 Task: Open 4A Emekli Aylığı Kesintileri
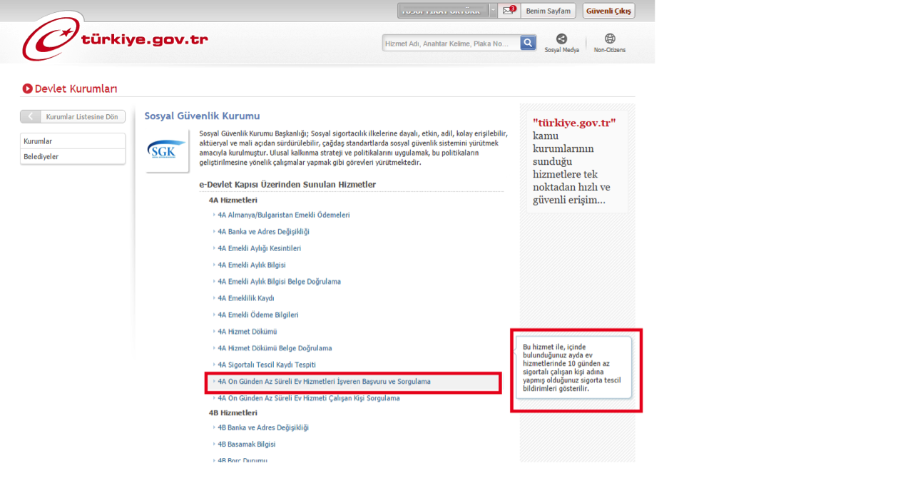point(259,248)
